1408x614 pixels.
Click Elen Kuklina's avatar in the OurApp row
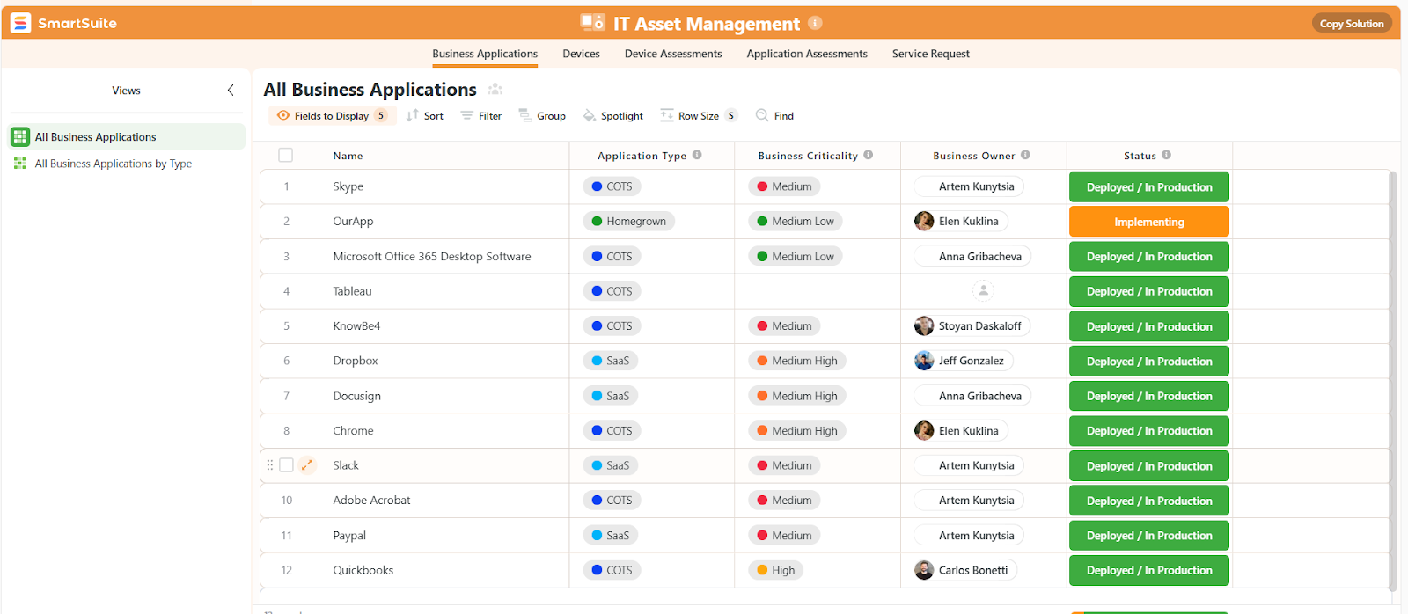point(924,221)
